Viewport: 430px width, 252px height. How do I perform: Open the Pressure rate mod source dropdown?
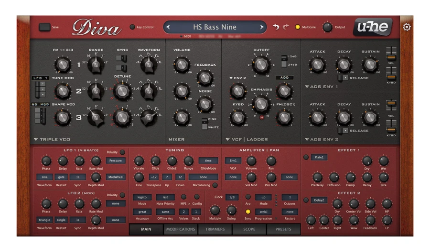(x=116, y=161)
